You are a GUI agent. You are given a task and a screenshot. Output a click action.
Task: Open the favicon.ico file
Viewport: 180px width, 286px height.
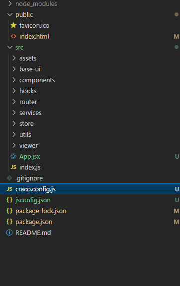(x=34, y=25)
